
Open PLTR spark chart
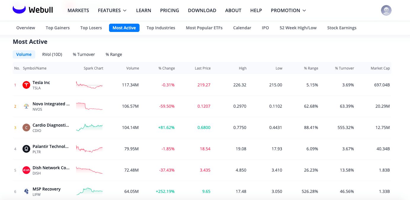(89, 149)
